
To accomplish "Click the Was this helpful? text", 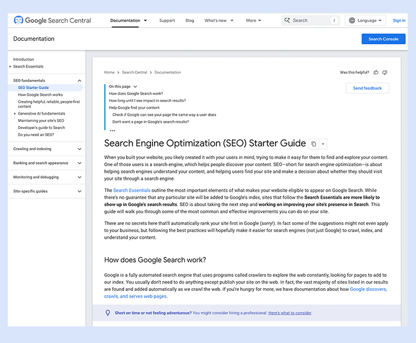I will coord(354,73).
